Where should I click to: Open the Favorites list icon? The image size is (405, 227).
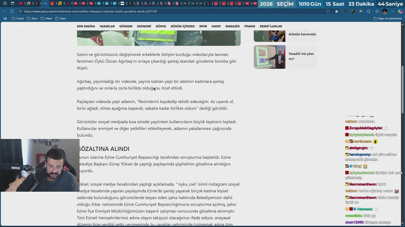tap(377, 11)
